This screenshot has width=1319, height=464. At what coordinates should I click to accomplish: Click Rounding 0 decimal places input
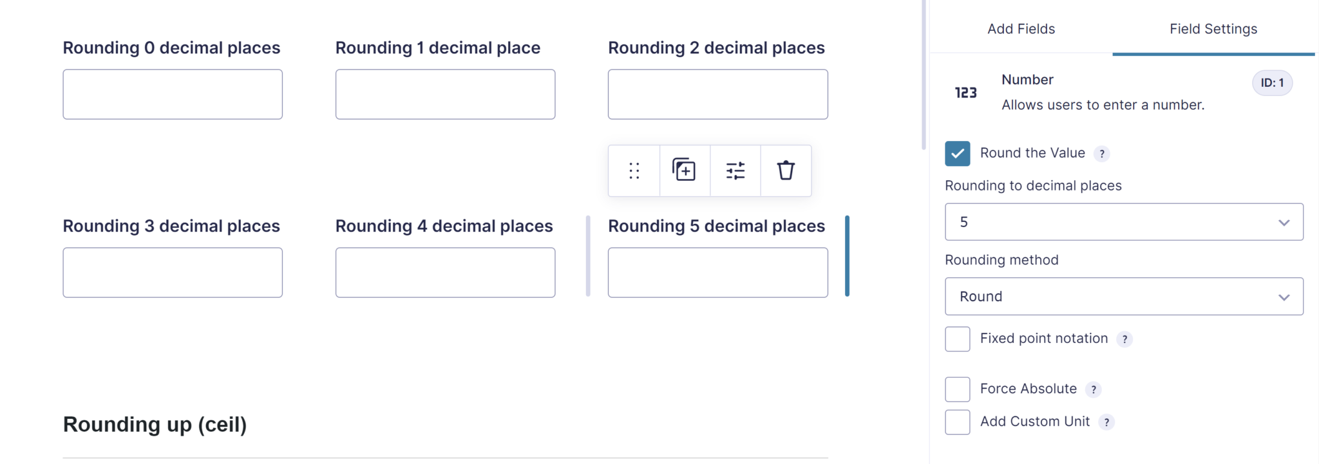(x=173, y=95)
